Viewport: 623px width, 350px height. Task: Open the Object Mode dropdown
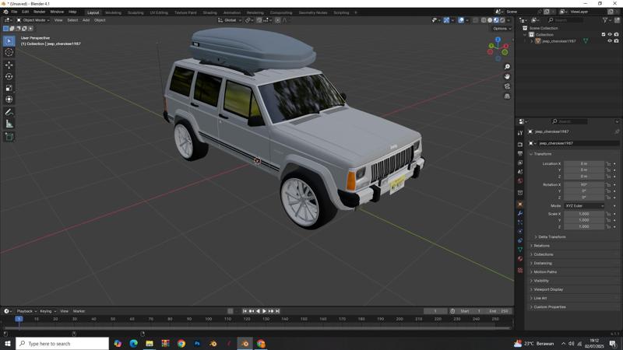33,20
